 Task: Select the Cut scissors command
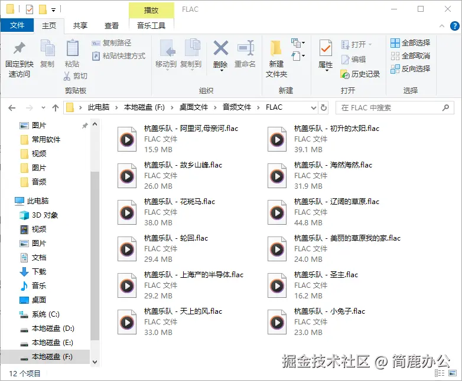pos(75,76)
